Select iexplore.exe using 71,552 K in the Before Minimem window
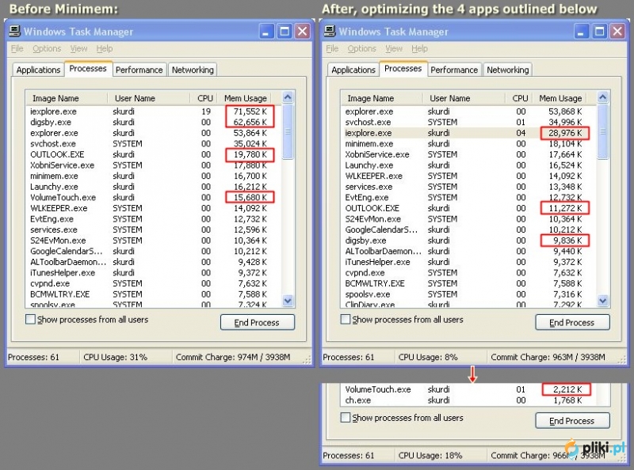Viewport: 634px width, 470px height. click(154, 112)
